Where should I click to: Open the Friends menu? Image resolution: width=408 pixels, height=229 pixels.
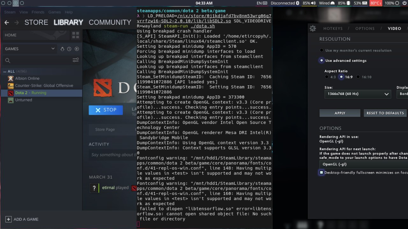38,12
